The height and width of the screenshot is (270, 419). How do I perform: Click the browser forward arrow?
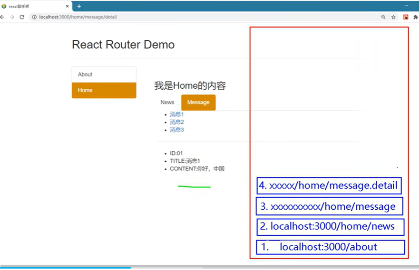[12, 17]
